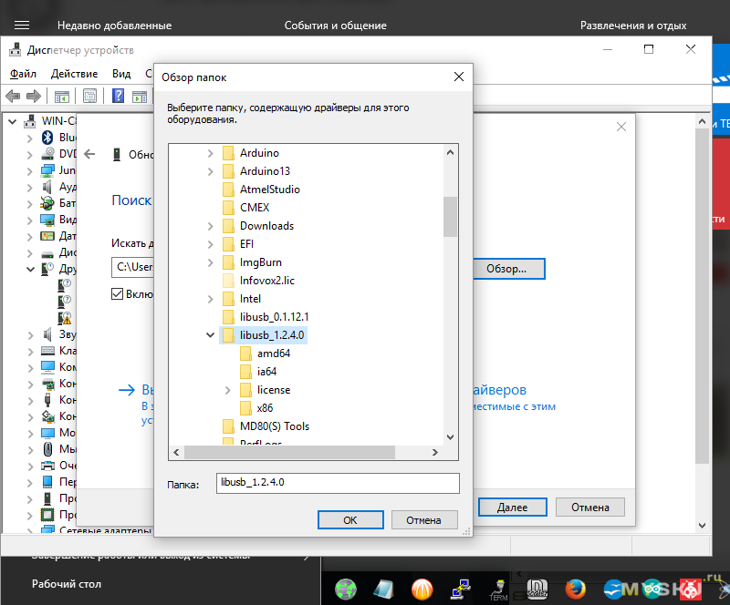
Task: Click the mouse device category icon
Action: tap(47, 449)
